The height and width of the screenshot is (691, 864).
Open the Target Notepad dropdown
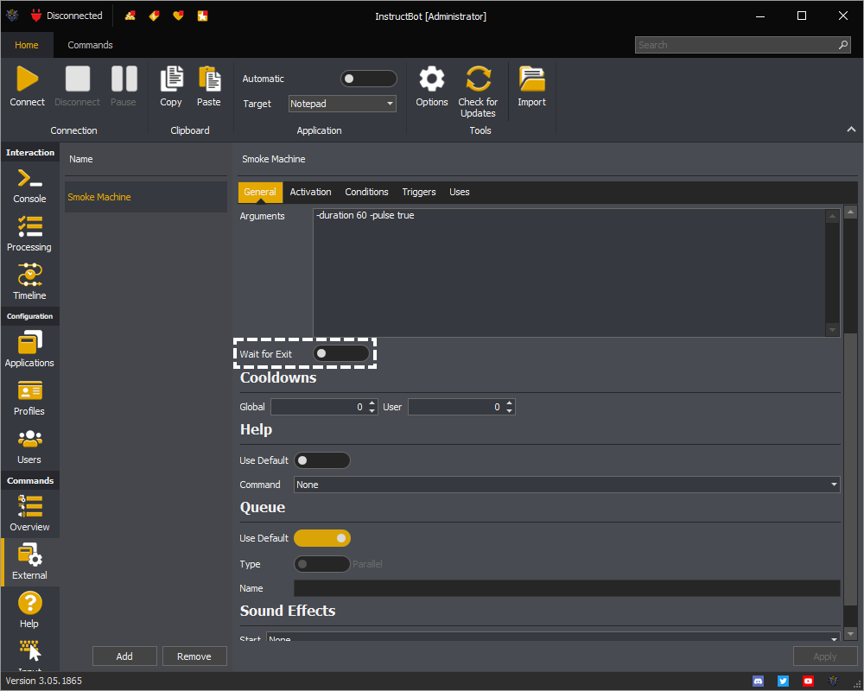click(342, 104)
